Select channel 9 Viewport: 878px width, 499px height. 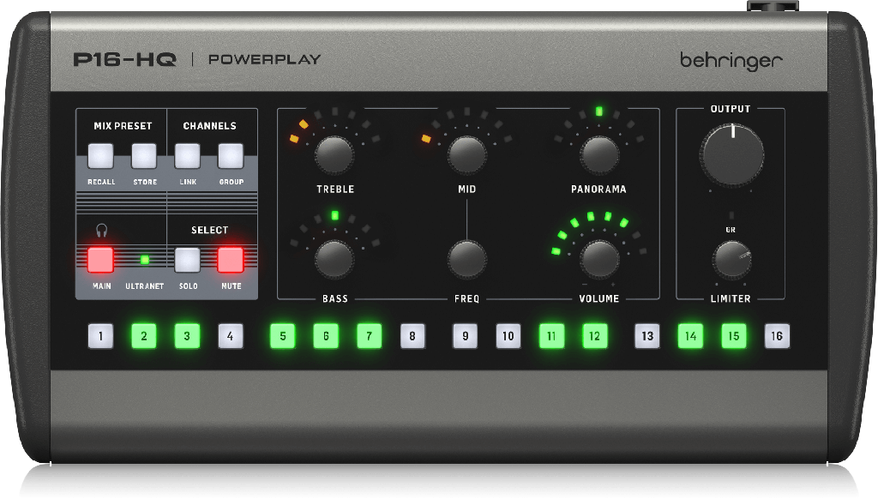click(465, 336)
